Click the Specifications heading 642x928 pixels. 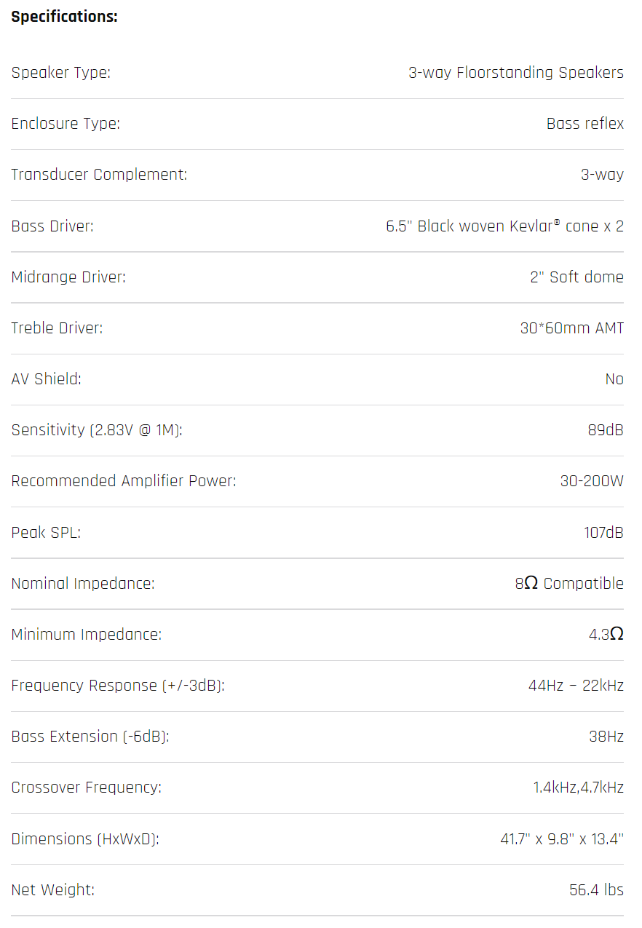(x=64, y=17)
